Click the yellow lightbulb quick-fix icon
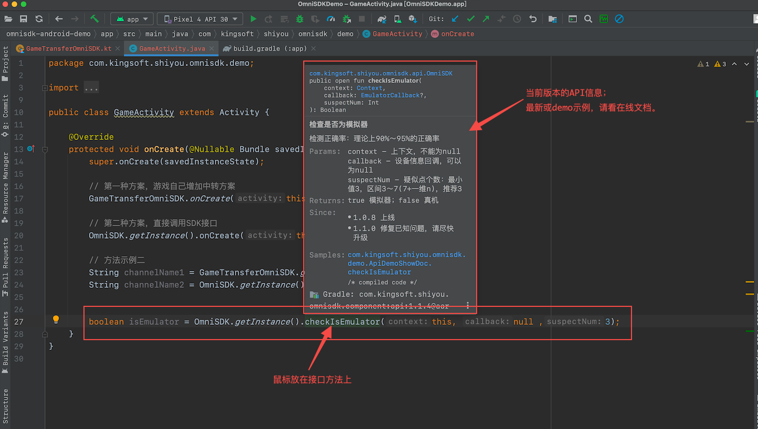The height and width of the screenshot is (429, 758). (56, 319)
